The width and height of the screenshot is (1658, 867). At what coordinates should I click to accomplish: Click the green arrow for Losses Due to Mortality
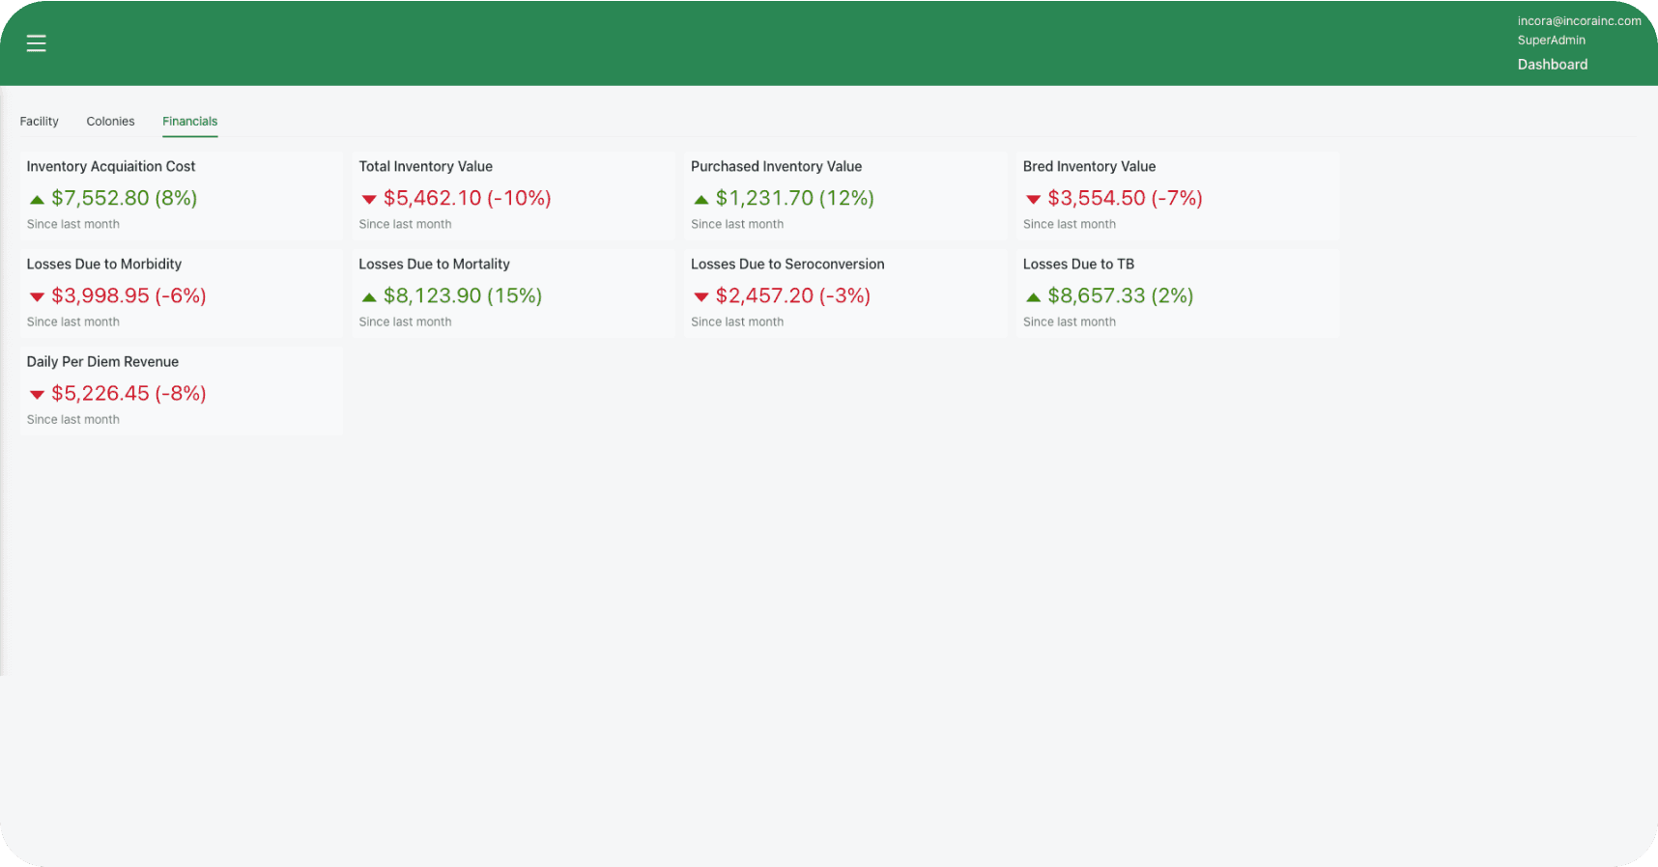coord(368,297)
